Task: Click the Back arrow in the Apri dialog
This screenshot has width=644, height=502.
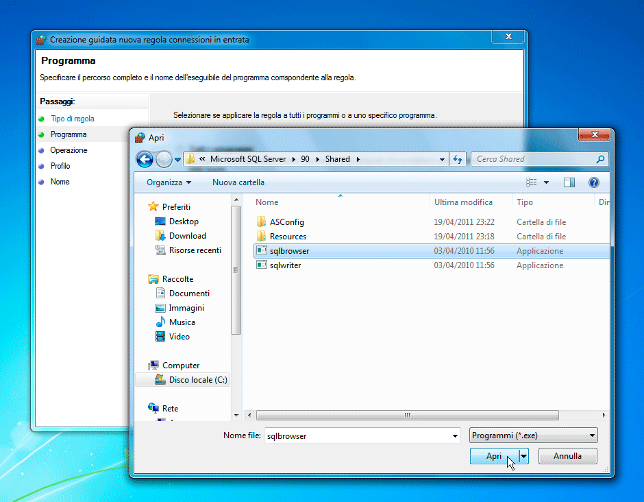Action: click(145, 159)
